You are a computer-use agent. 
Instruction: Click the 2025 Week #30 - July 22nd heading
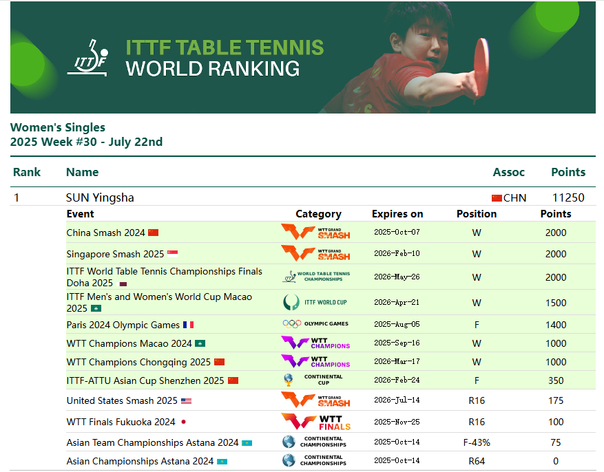click(86, 142)
